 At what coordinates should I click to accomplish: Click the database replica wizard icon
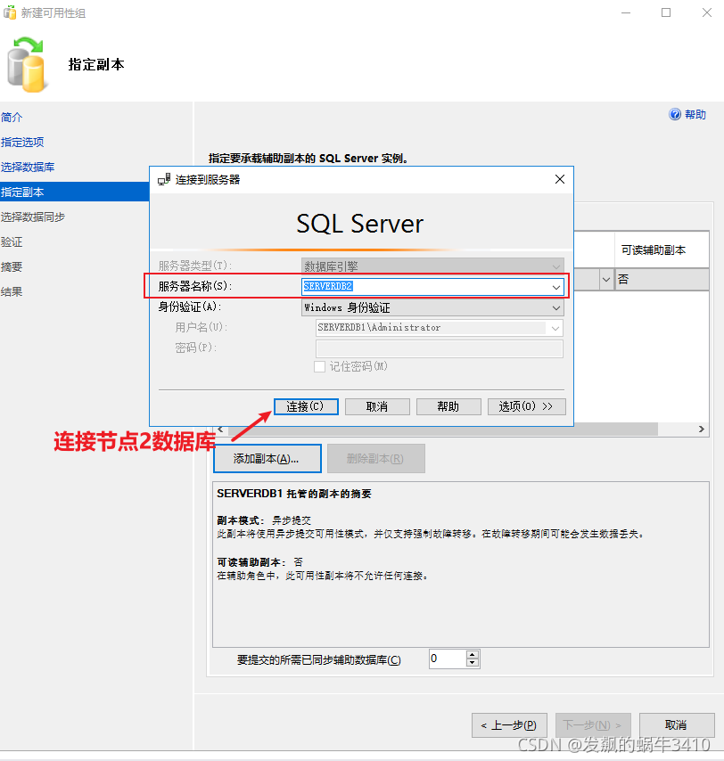[27, 64]
